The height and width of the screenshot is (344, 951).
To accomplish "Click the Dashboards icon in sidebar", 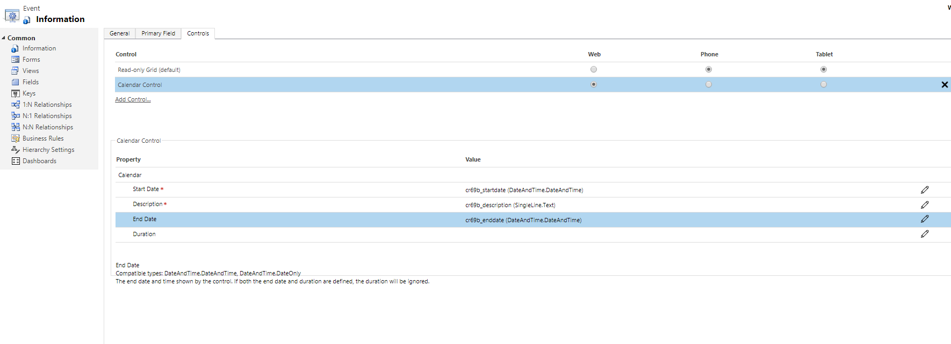I will tap(16, 161).
